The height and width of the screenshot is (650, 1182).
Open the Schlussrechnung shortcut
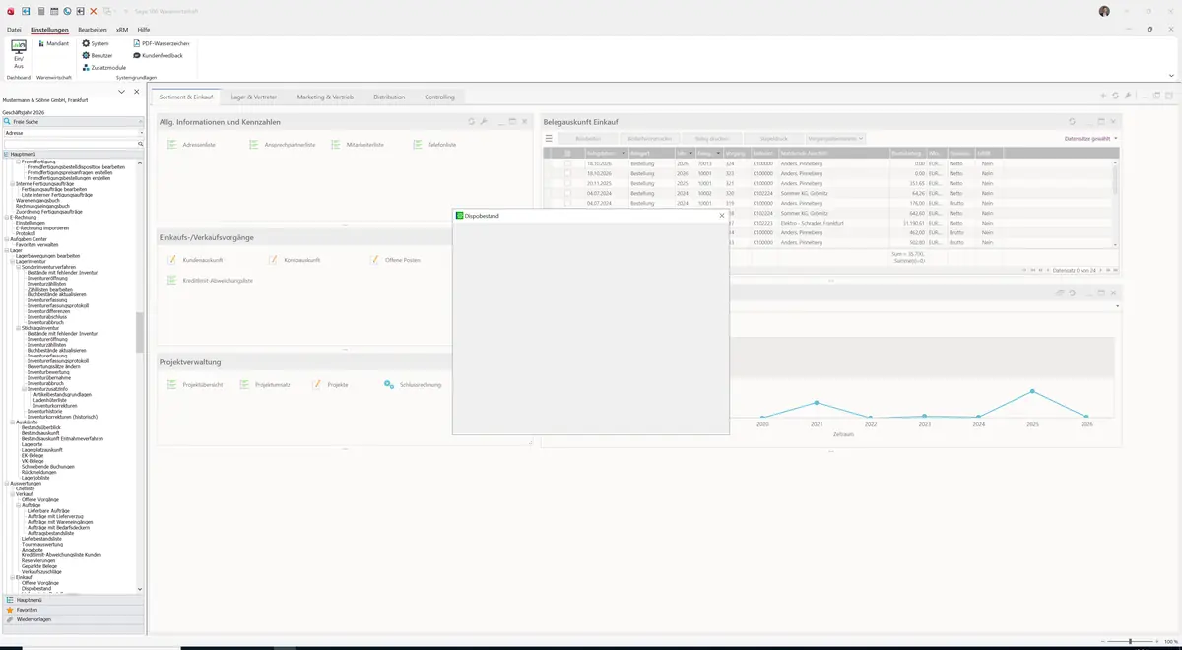(x=413, y=384)
